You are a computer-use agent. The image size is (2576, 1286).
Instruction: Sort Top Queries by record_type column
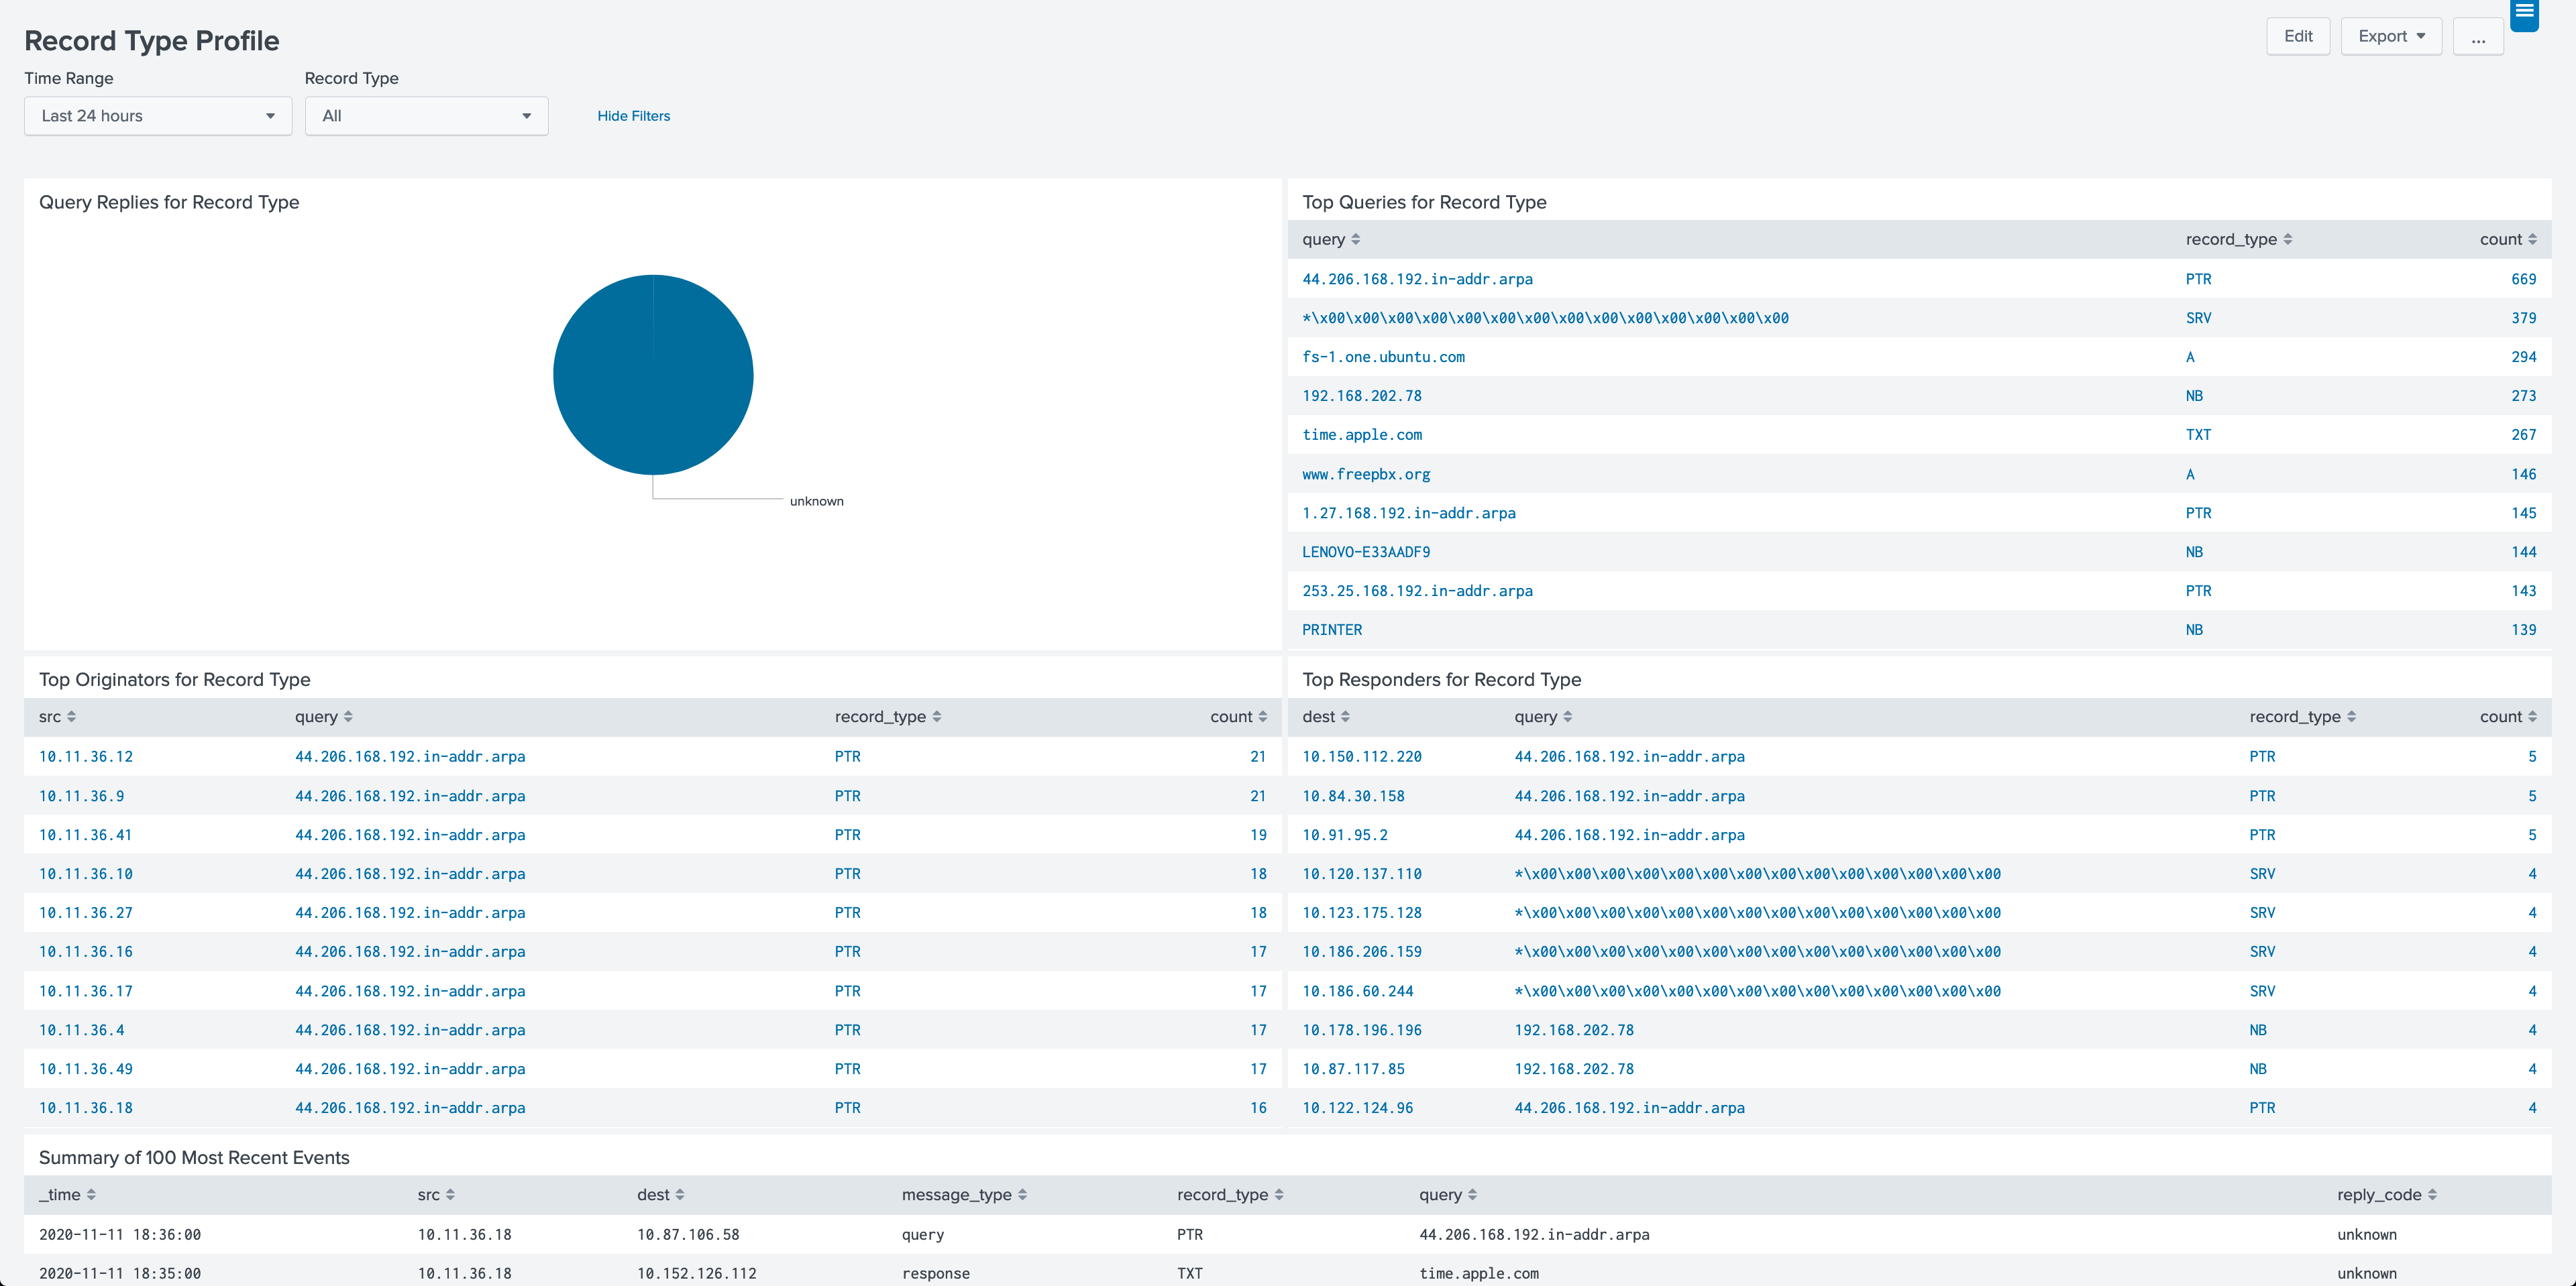2238,240
